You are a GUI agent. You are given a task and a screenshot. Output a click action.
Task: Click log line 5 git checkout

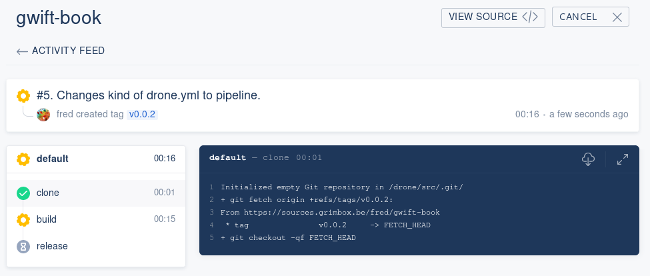(288, 238)
